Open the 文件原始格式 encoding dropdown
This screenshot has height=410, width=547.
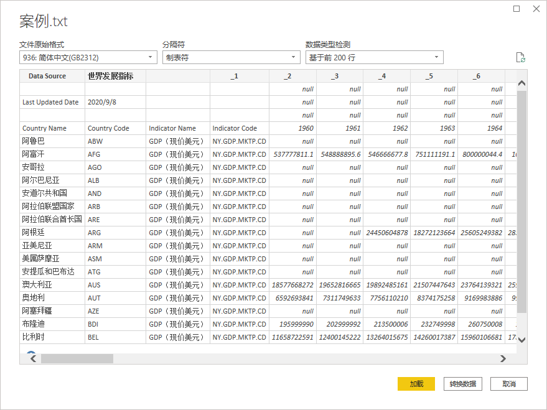pyautogui.click(x=88, y=57)
